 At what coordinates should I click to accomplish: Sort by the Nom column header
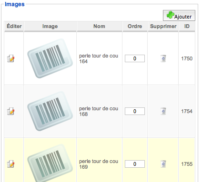(99, 26)
